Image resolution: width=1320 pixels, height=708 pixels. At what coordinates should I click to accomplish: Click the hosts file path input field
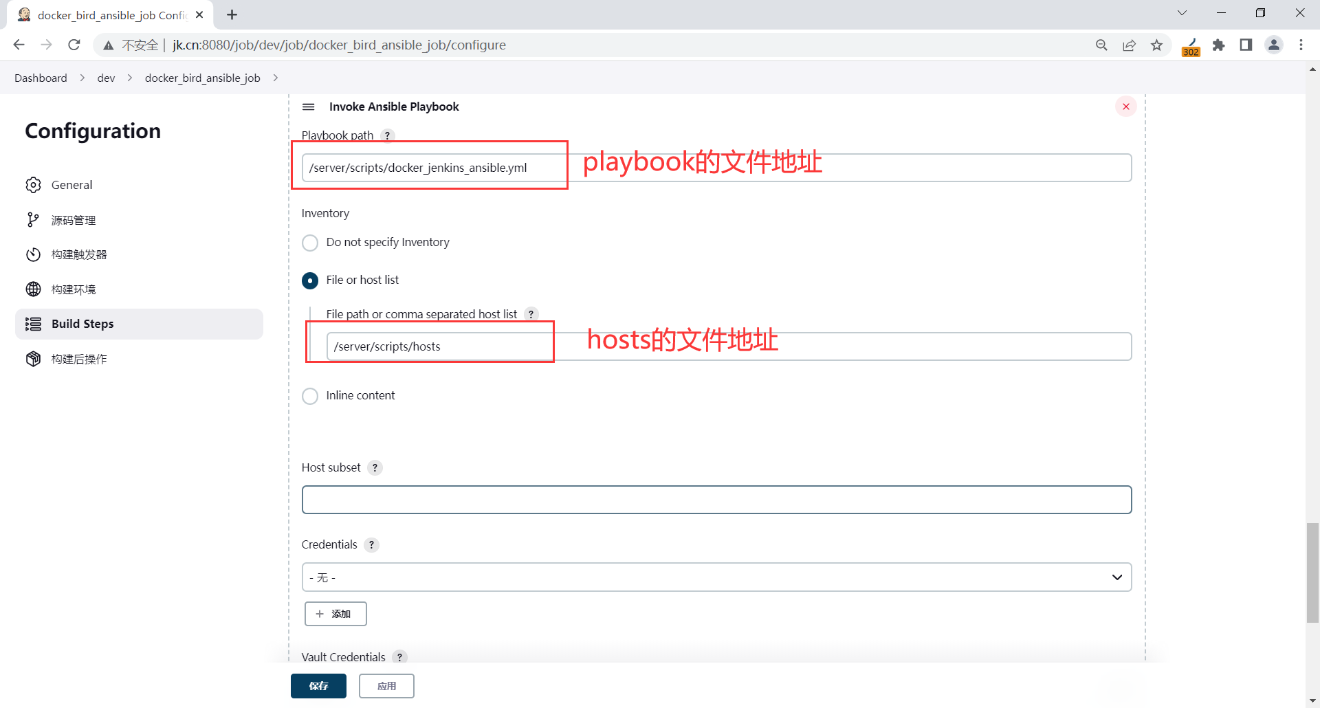pos(729,346)
